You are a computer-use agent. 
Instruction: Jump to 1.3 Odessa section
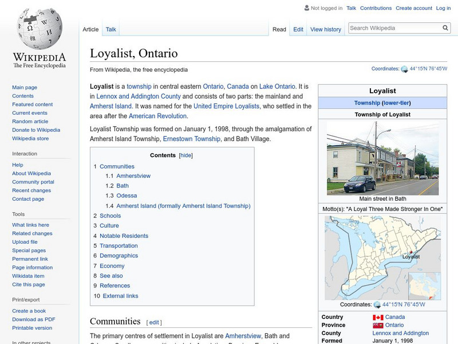(127, 196)
